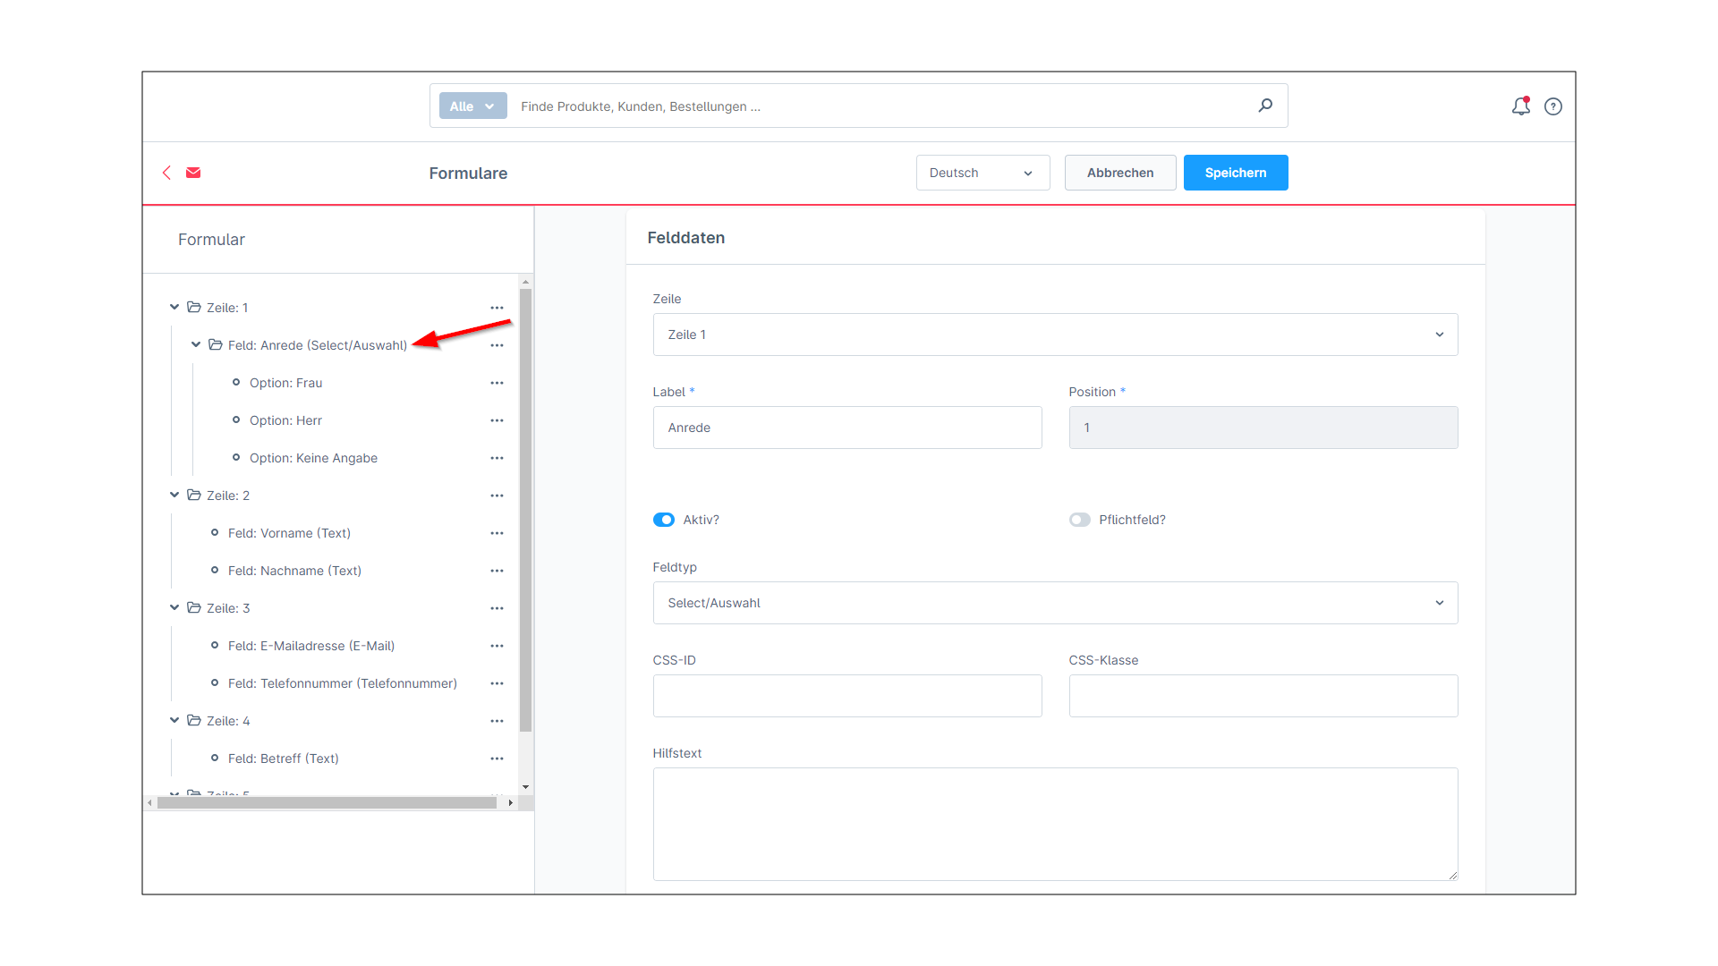This screenshot has width=1718, height=966.
Task: Click into the Hilfstext textarea
Action: point(1055,824)
